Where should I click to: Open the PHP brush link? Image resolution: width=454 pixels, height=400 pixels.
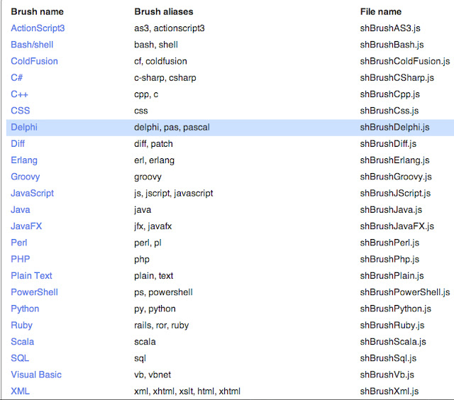click(x=21, y=260)
